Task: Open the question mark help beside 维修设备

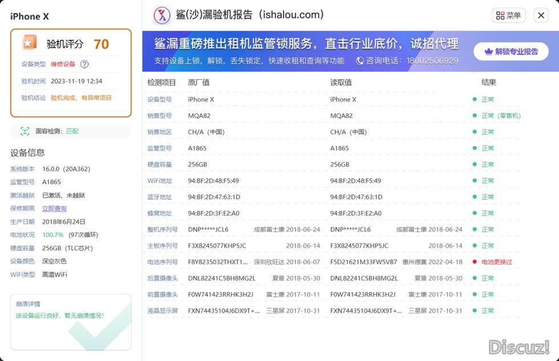Action: (84, 64)
